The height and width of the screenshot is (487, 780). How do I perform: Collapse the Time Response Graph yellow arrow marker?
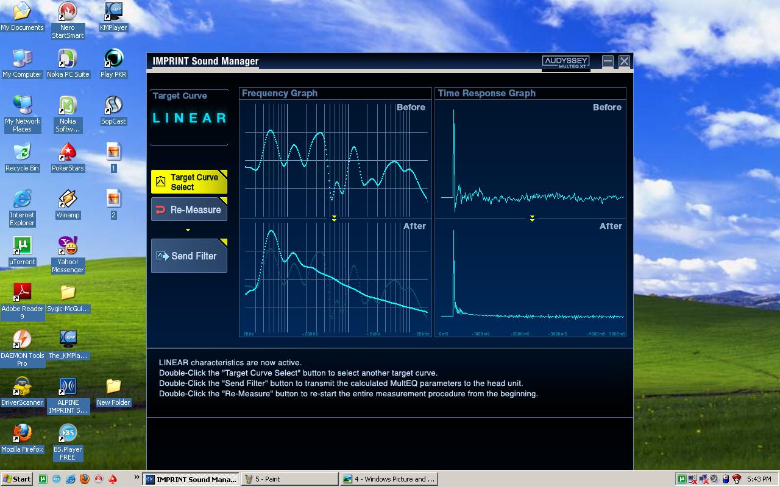click(x=532, y=218)
